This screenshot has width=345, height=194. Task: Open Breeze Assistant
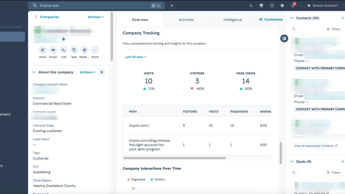click(x=322, y=6)
